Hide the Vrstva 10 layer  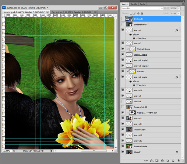pos(123,90)
